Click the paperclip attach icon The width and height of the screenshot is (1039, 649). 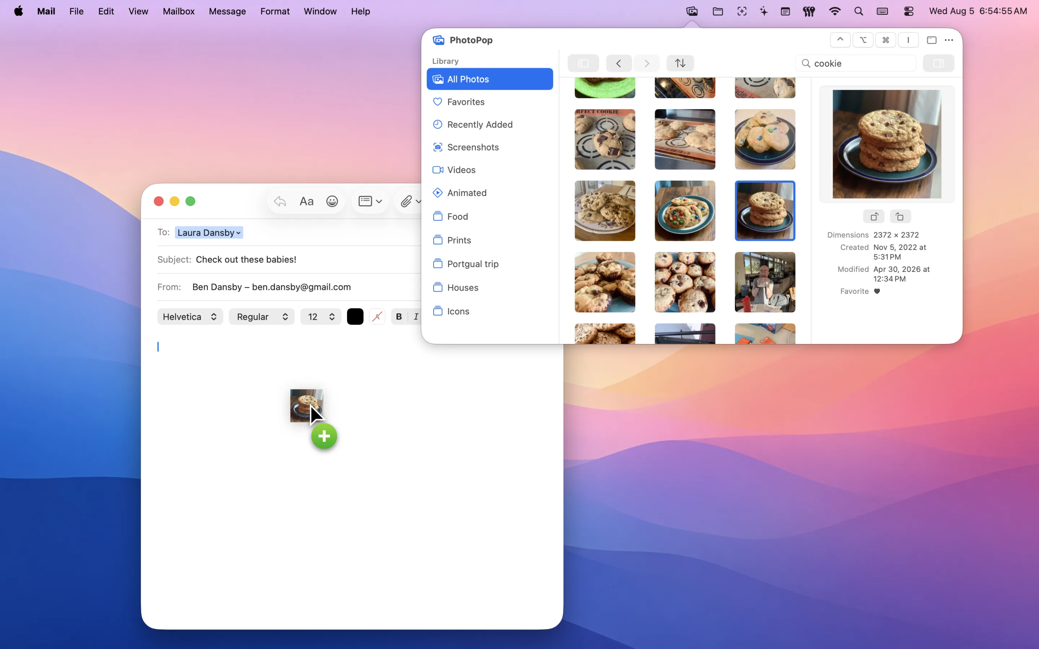(406, 201)
